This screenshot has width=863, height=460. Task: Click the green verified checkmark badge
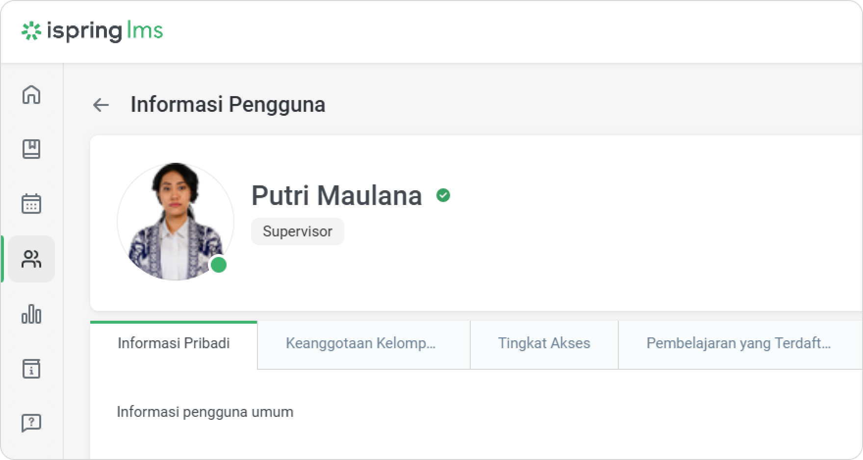coord(443,196)
